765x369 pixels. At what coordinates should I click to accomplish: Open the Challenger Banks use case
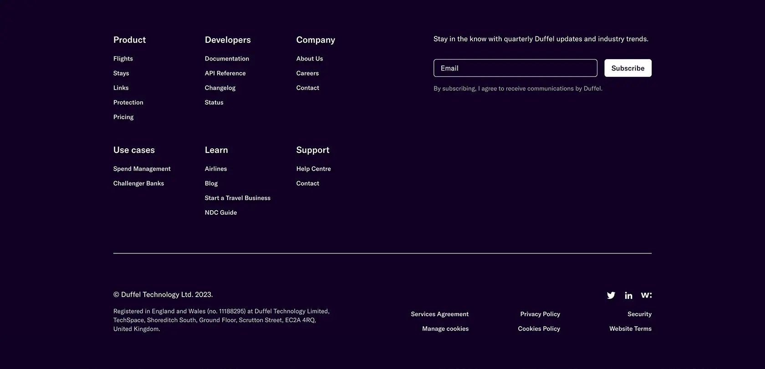[x=138, y=183]
